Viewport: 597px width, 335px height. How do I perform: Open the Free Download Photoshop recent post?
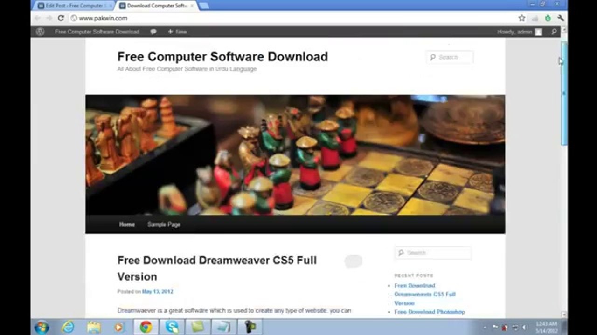430,312
